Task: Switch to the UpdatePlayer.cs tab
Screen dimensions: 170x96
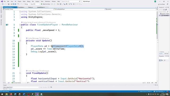Action: click(41, 7)
